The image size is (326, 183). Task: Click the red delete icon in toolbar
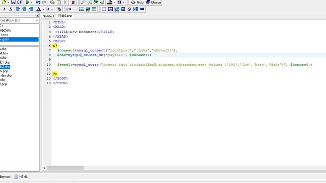pos(73,2)
